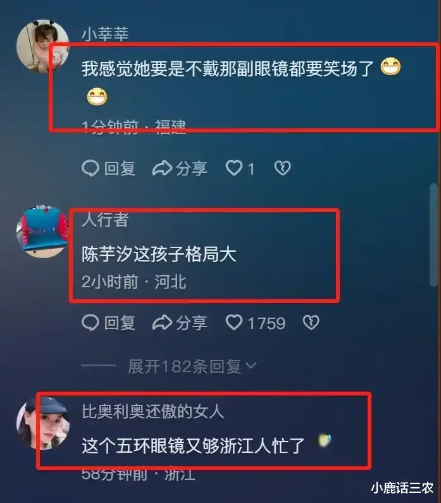This screenshot has width=441, height=503.
Task: Click 回复 text under 人行者 comment
Action: coord(120,323)
